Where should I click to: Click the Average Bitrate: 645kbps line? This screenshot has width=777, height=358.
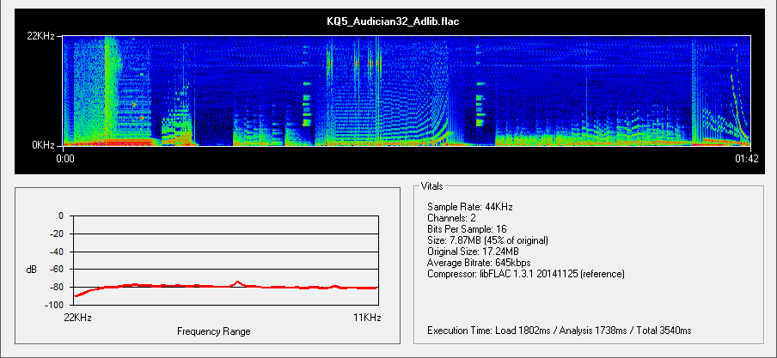pyautogui.click(x=479, y=263)
